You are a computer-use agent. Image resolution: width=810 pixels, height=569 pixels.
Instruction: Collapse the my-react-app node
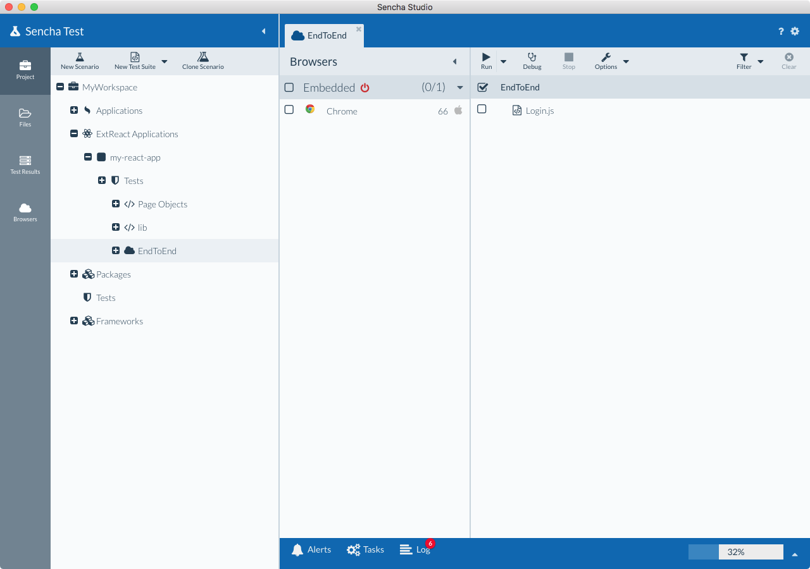pos(88,157)
